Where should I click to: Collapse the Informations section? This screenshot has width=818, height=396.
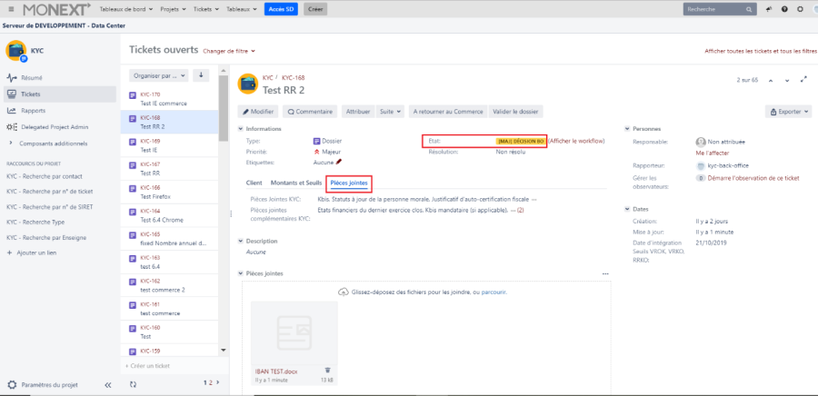pyautogui.click(x=240, y=129)
